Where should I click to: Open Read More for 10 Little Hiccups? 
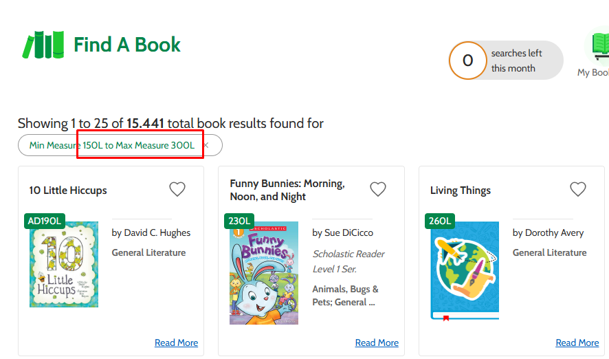pos(177,342)
